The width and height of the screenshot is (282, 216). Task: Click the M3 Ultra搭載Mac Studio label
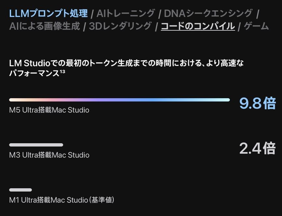[49, 155]
